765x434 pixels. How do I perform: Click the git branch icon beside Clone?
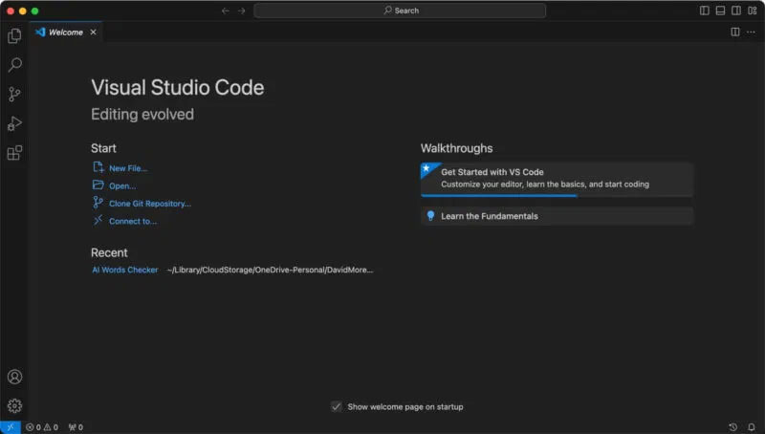pos(98,203)
